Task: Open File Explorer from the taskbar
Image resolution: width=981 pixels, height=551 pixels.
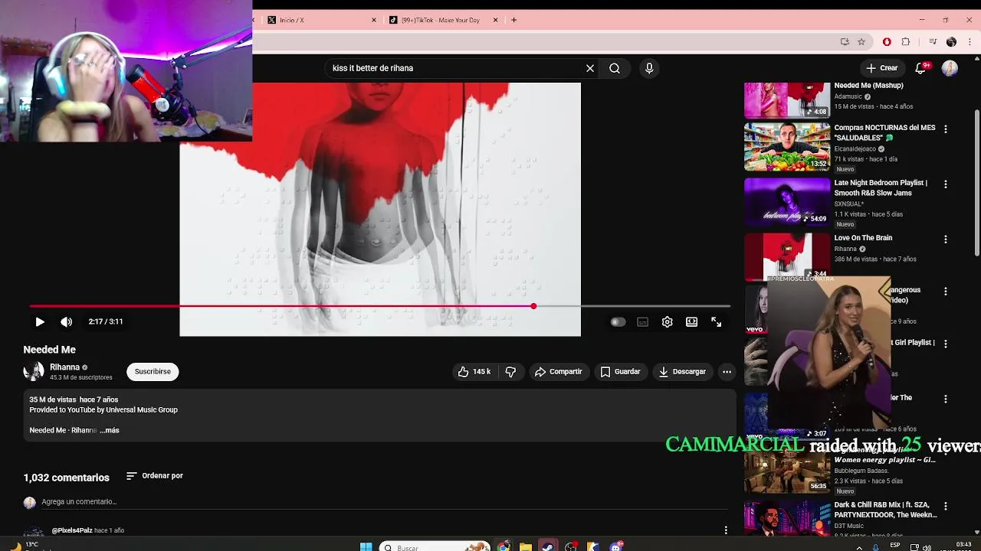Action: pyautogui.click(x=525, y=546)
